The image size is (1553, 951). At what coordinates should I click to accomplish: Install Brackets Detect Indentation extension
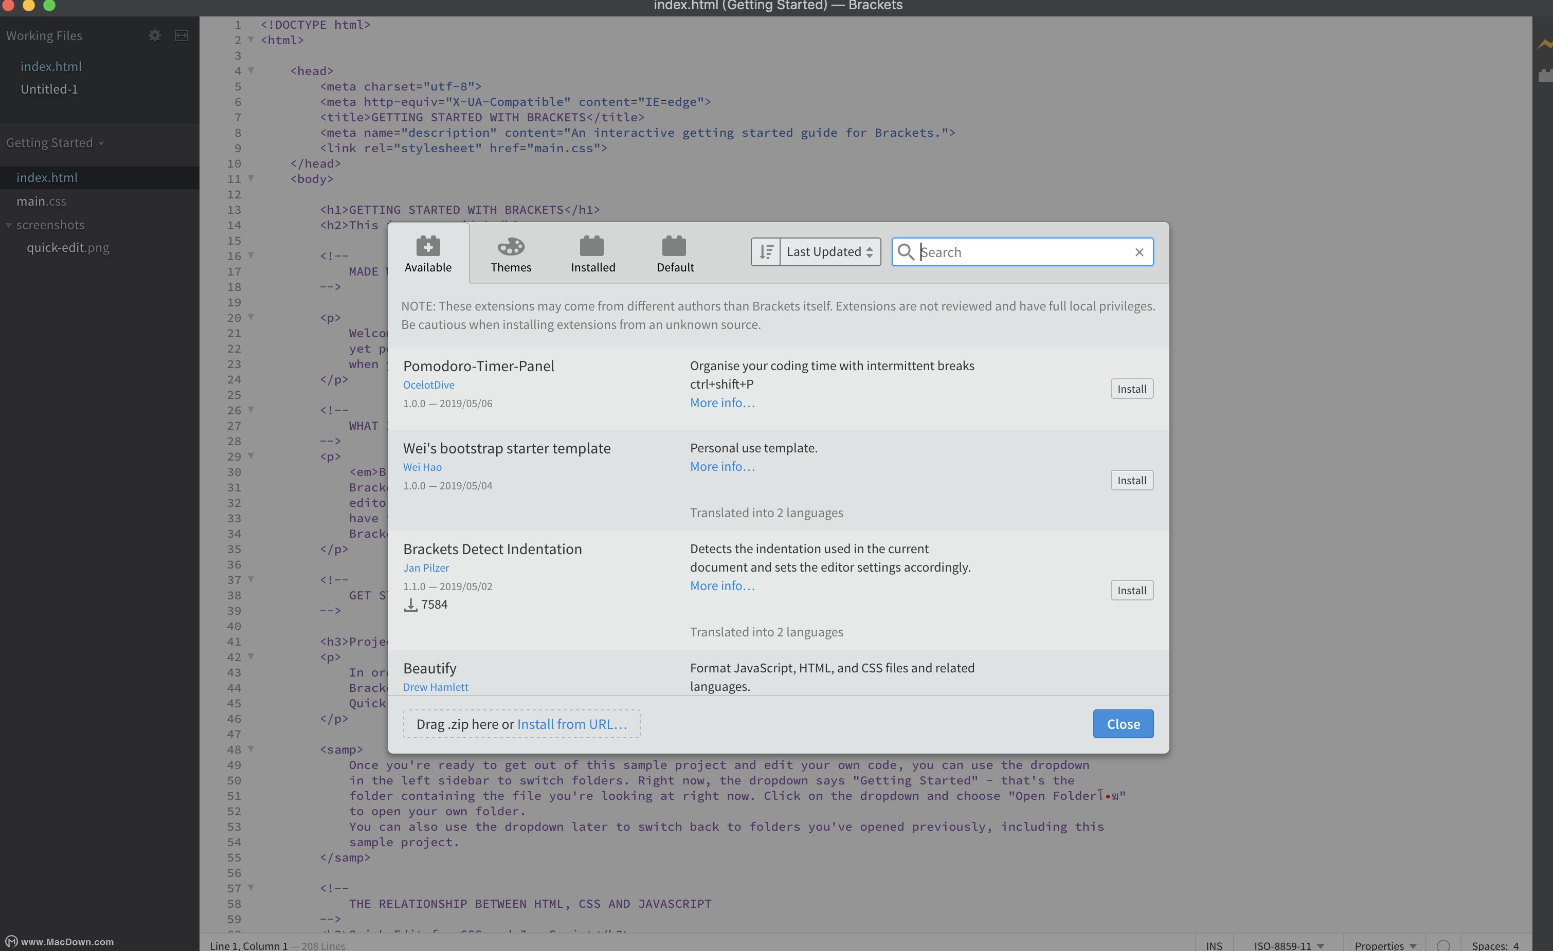[x=1131, y=591]
